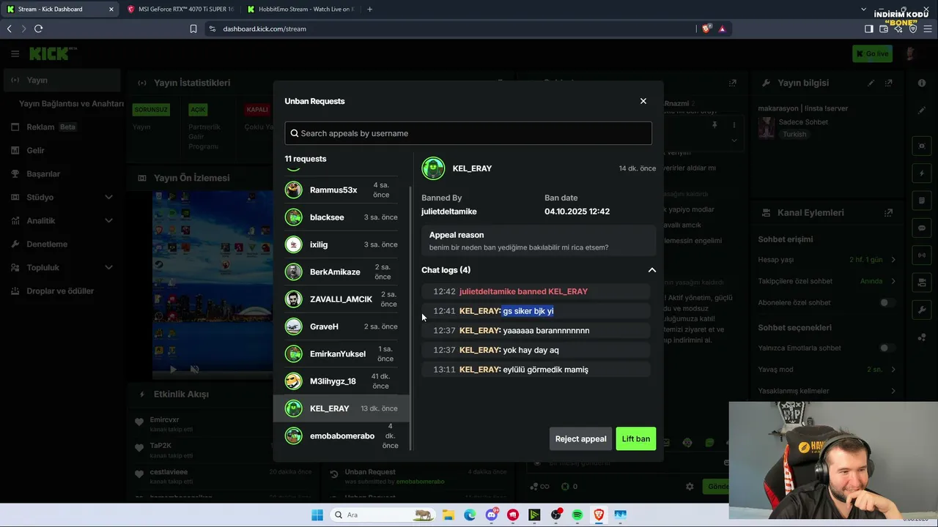This screenshot has width=938, height=527.
Task: Select EmirkanYuksel unban request
Action: (x=341, y=354)
